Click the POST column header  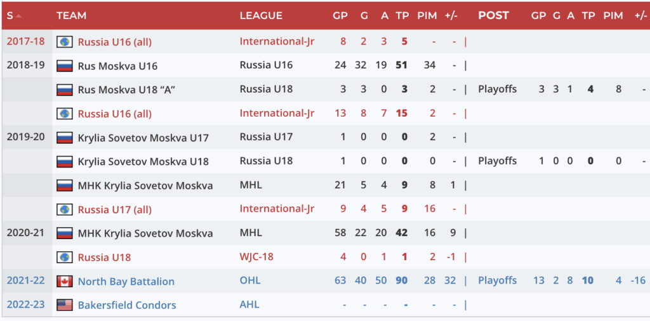493,15
